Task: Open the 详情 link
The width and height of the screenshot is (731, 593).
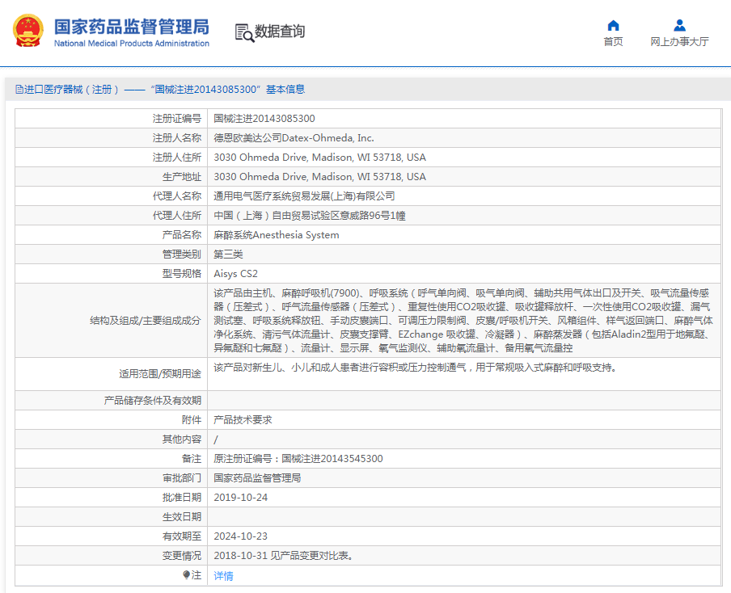Action: [223, 576]
